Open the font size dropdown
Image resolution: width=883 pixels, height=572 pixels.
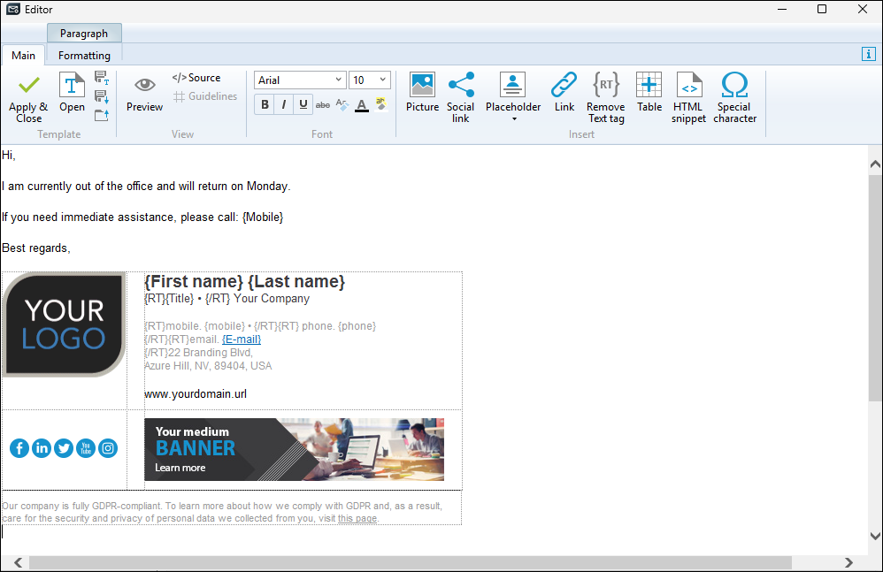tap(382, 80)
